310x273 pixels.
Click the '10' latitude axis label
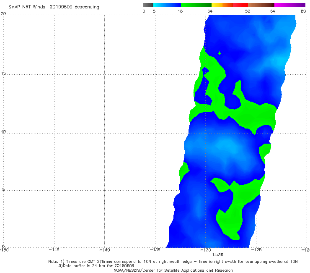[x=3, y=132]
